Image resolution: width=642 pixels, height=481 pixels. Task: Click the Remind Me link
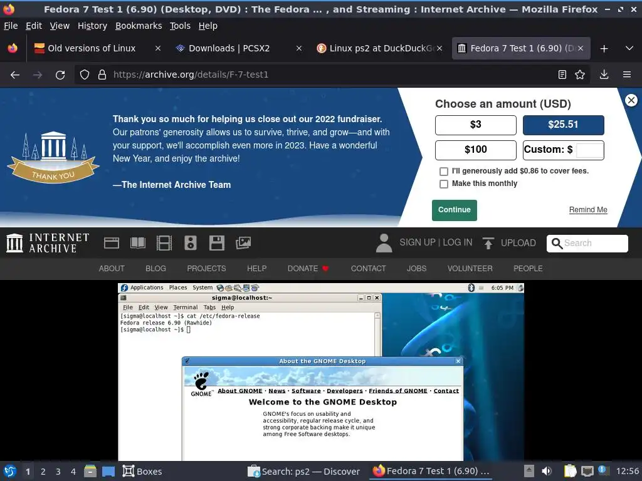[x=588, y=210]
